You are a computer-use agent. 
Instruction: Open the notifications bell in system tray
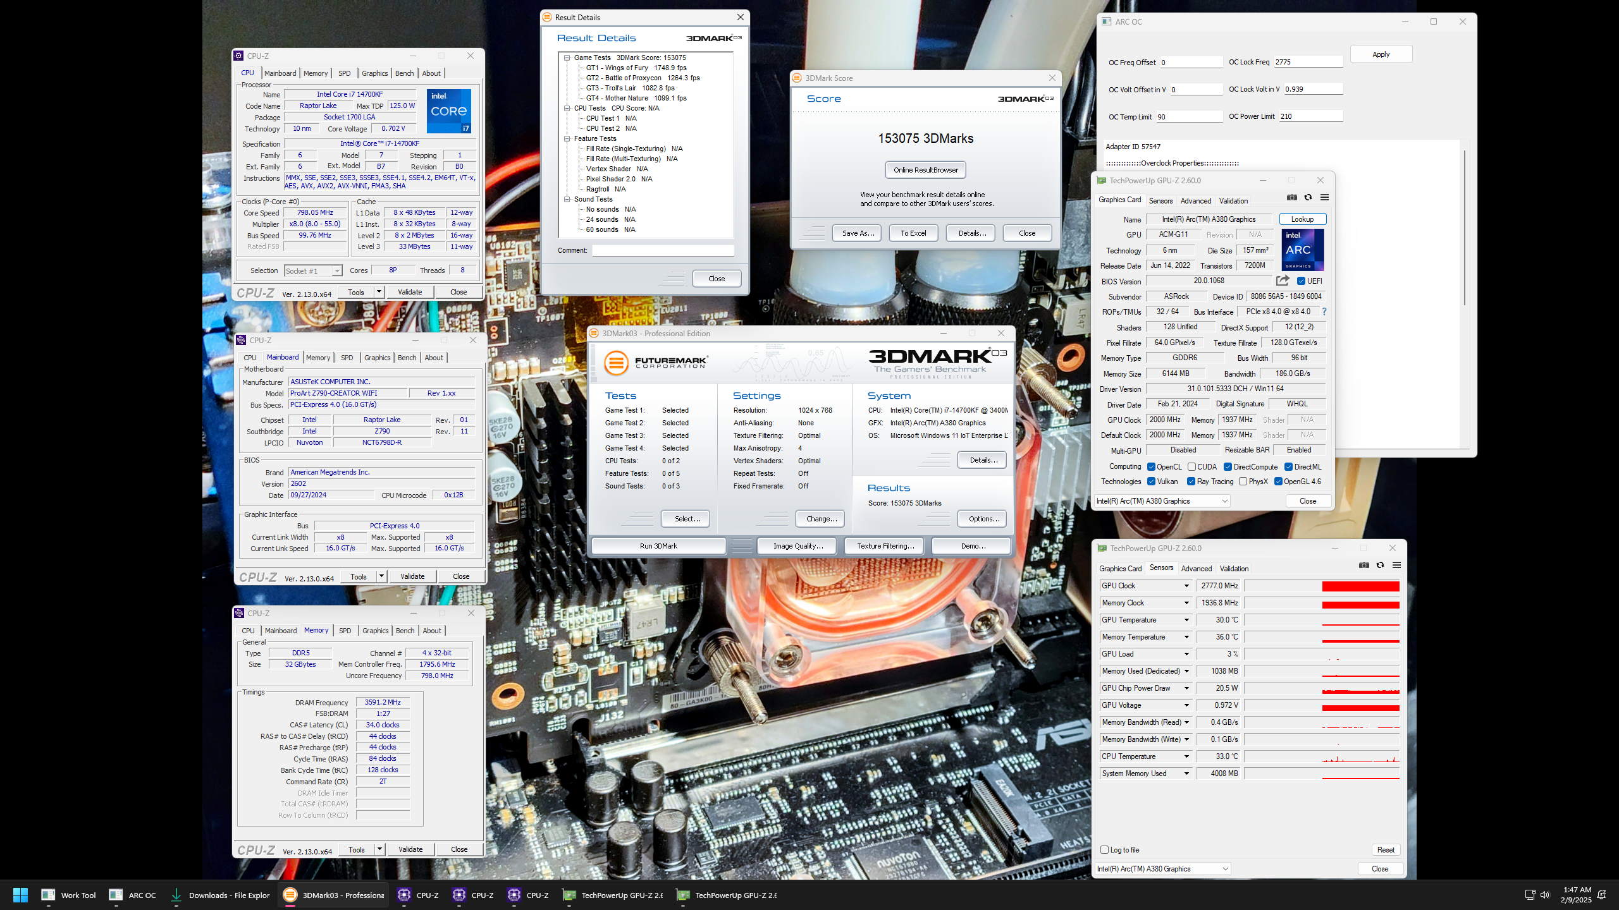pos(1602,895)
